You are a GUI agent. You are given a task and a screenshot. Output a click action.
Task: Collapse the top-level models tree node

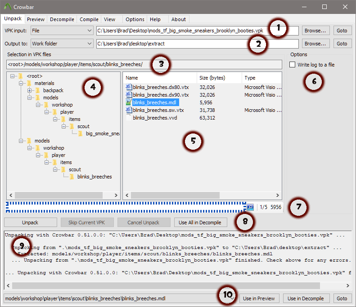(x=21, y=141)
